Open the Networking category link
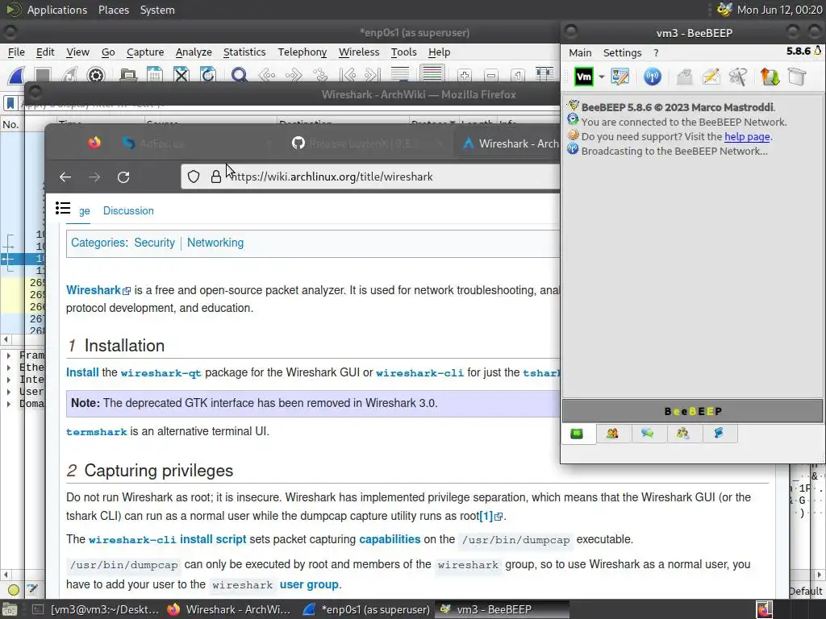The width and height of the screenshot is (826, 619). [215, 243]
